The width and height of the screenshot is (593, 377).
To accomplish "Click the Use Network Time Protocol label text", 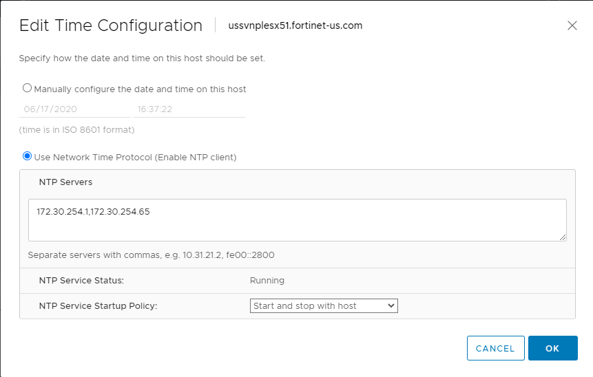I will [x=135, y=158].
